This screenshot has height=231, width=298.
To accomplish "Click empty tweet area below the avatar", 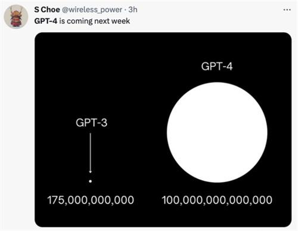I will pyautogui.click(x=17, y=119).
